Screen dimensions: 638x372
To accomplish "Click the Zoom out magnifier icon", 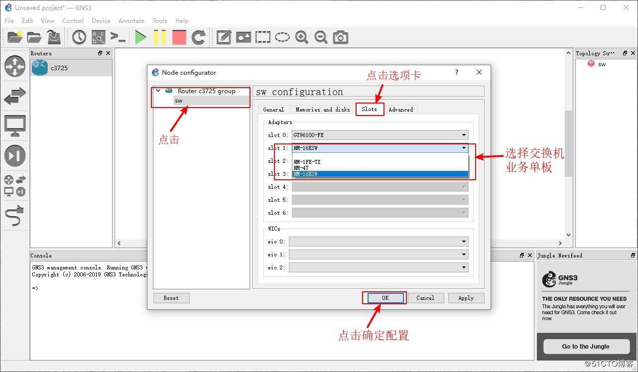I will click(x=321, y=37).
